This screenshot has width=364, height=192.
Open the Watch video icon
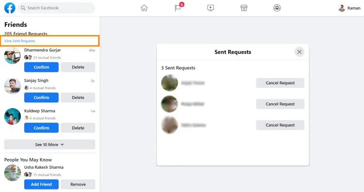click(x=211, y=8)
